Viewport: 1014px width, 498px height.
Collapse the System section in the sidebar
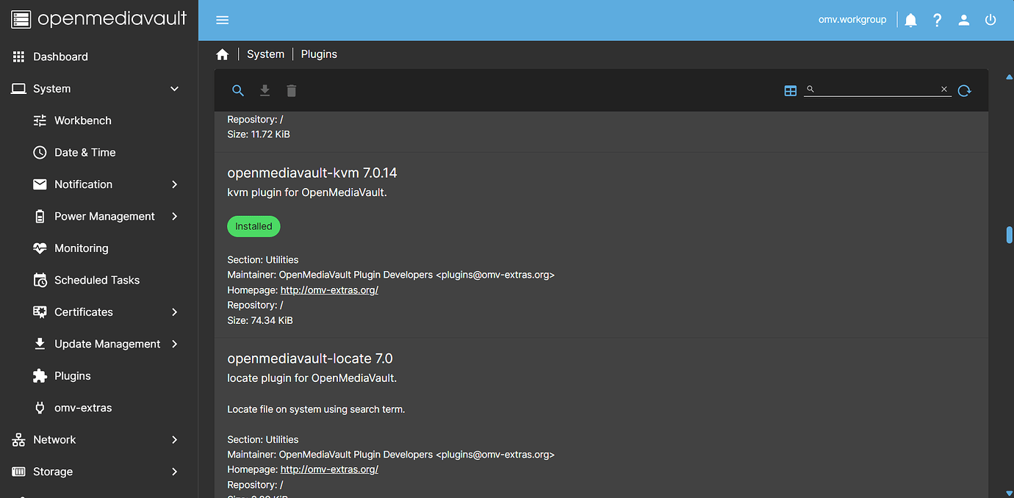[174, 88]
